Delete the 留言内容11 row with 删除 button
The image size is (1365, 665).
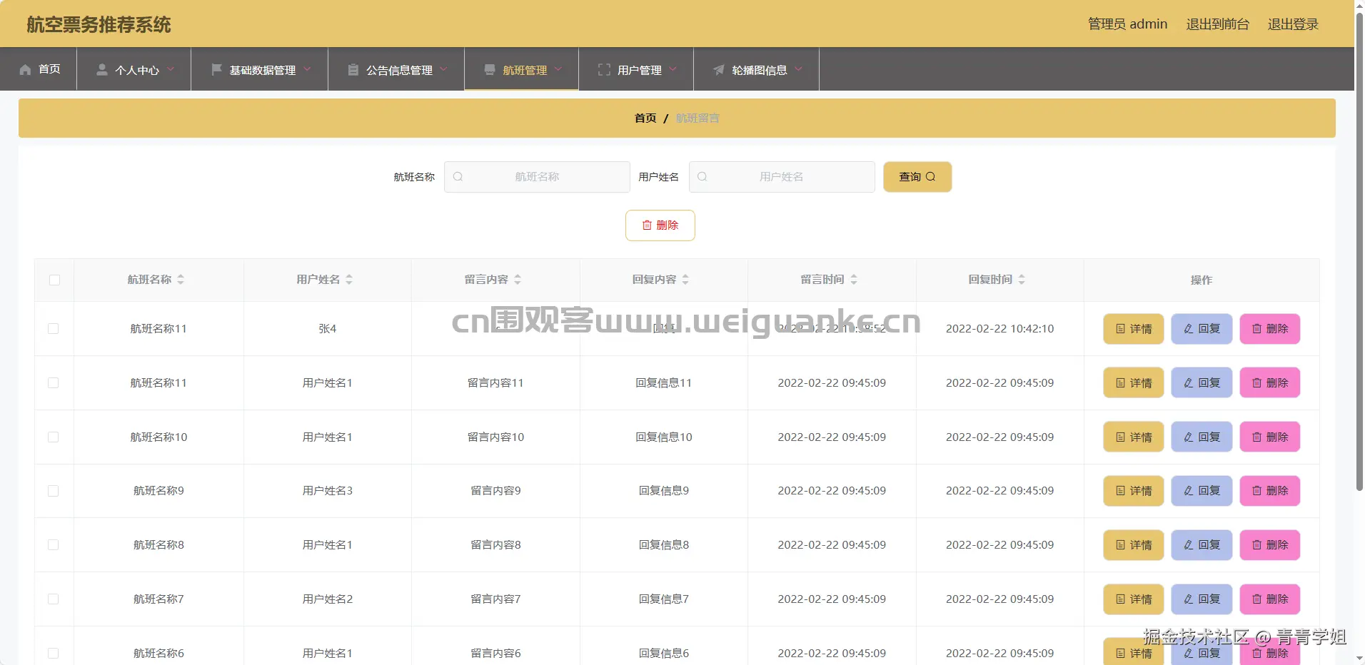pos(1270,383)
